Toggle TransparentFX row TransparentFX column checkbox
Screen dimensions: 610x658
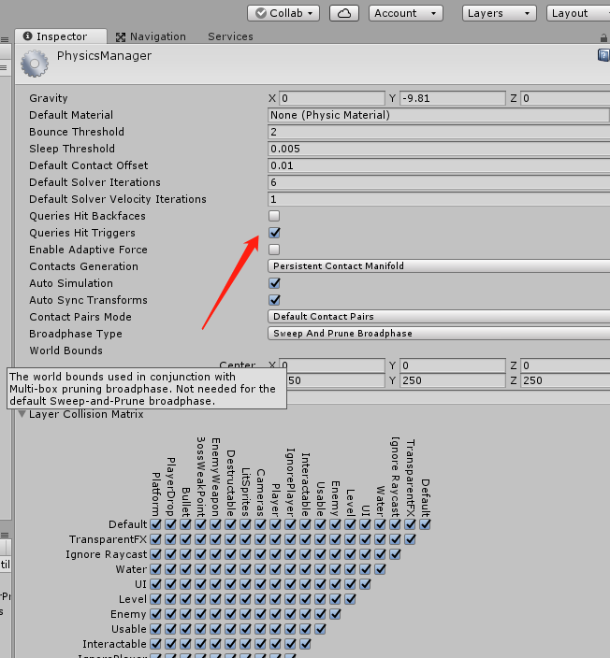410,539
